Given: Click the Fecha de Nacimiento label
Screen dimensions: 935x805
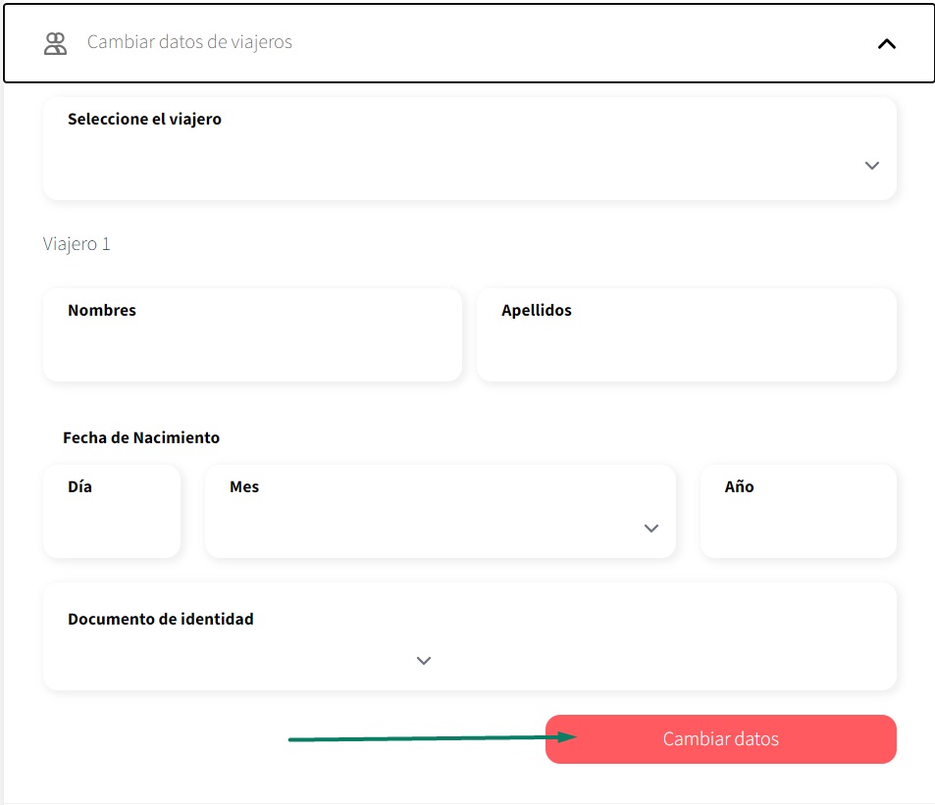Looking at the screenshot, I should point(141,438).
